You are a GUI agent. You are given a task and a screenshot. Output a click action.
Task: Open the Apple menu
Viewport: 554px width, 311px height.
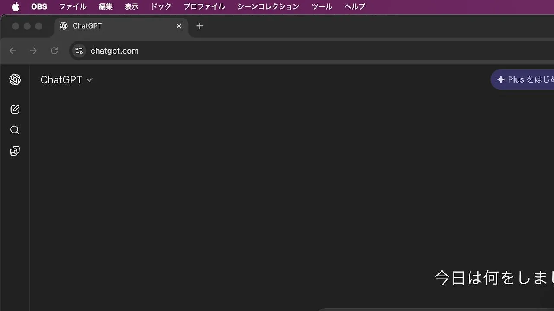click(16, 6)
